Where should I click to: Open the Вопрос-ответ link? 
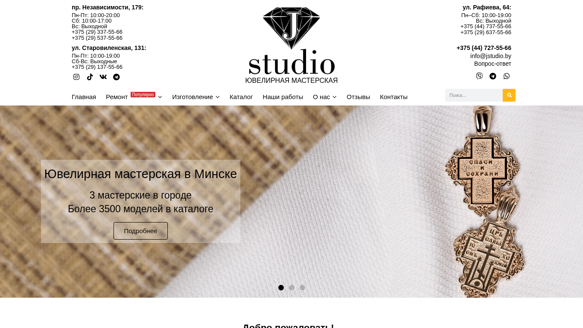[x=493, y=64]
